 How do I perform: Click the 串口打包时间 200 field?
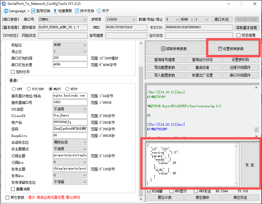[x=70, y=58]
